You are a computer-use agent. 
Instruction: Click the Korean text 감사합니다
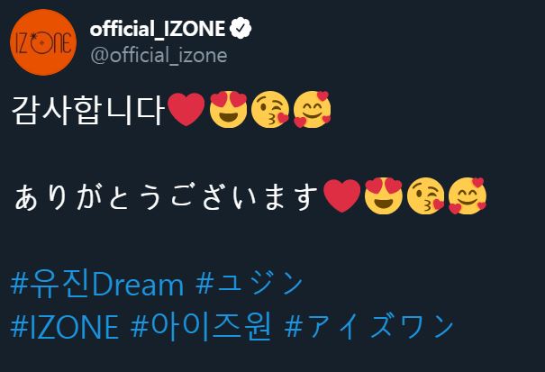(88, 111)
